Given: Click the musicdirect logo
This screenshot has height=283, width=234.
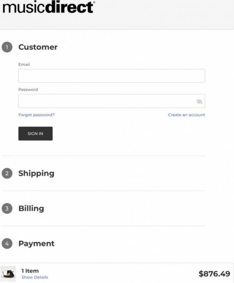Looking at the screenshot, I should (49, 7).
